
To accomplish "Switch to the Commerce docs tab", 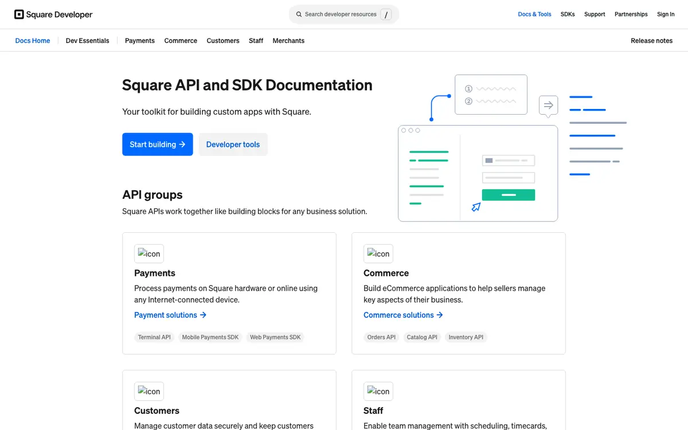I will [x=181, y=41].
